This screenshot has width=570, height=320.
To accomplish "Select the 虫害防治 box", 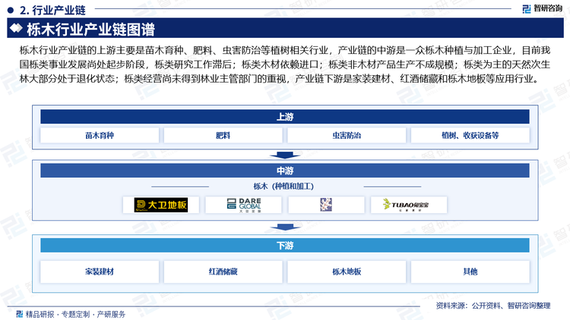I will click(x=347, y=135).
